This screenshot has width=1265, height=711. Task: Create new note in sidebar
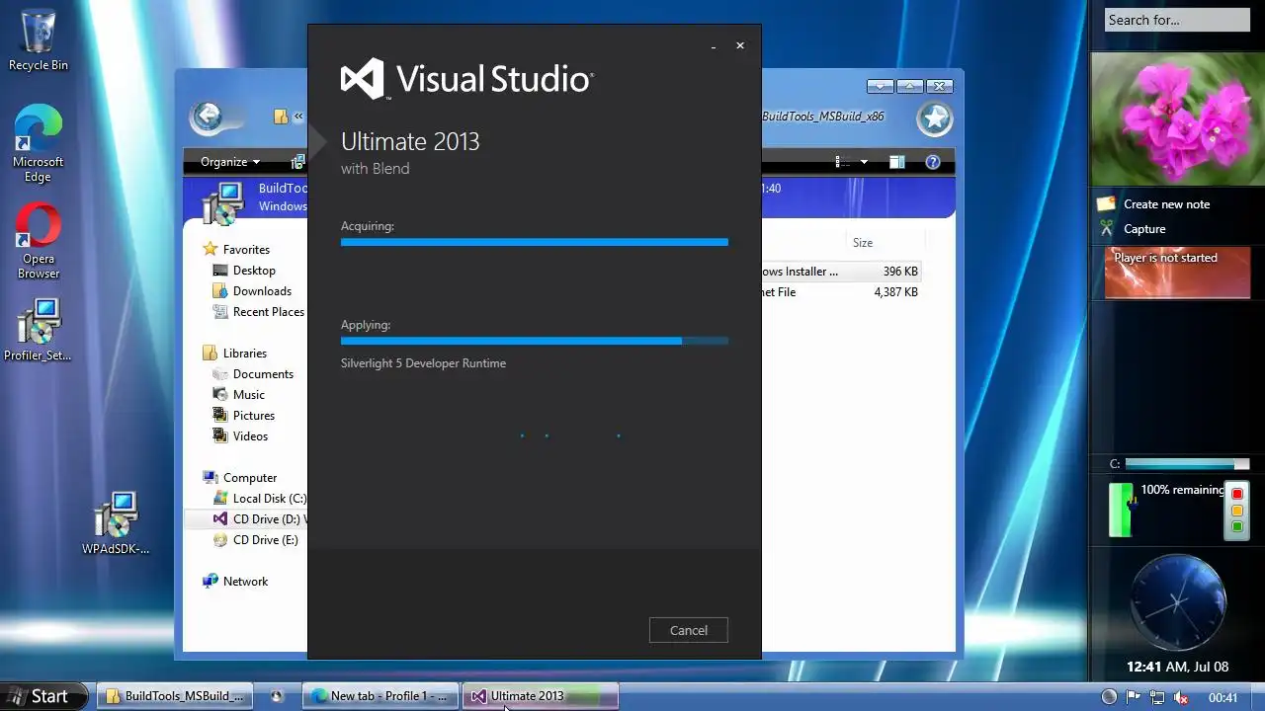tap(1166, 204)
